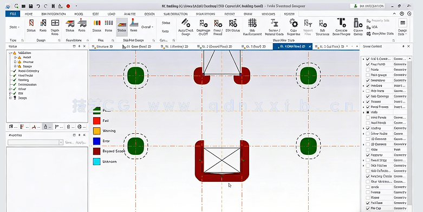
Task: Click the Apply... button in Properties panel
Action: point(81,142)
